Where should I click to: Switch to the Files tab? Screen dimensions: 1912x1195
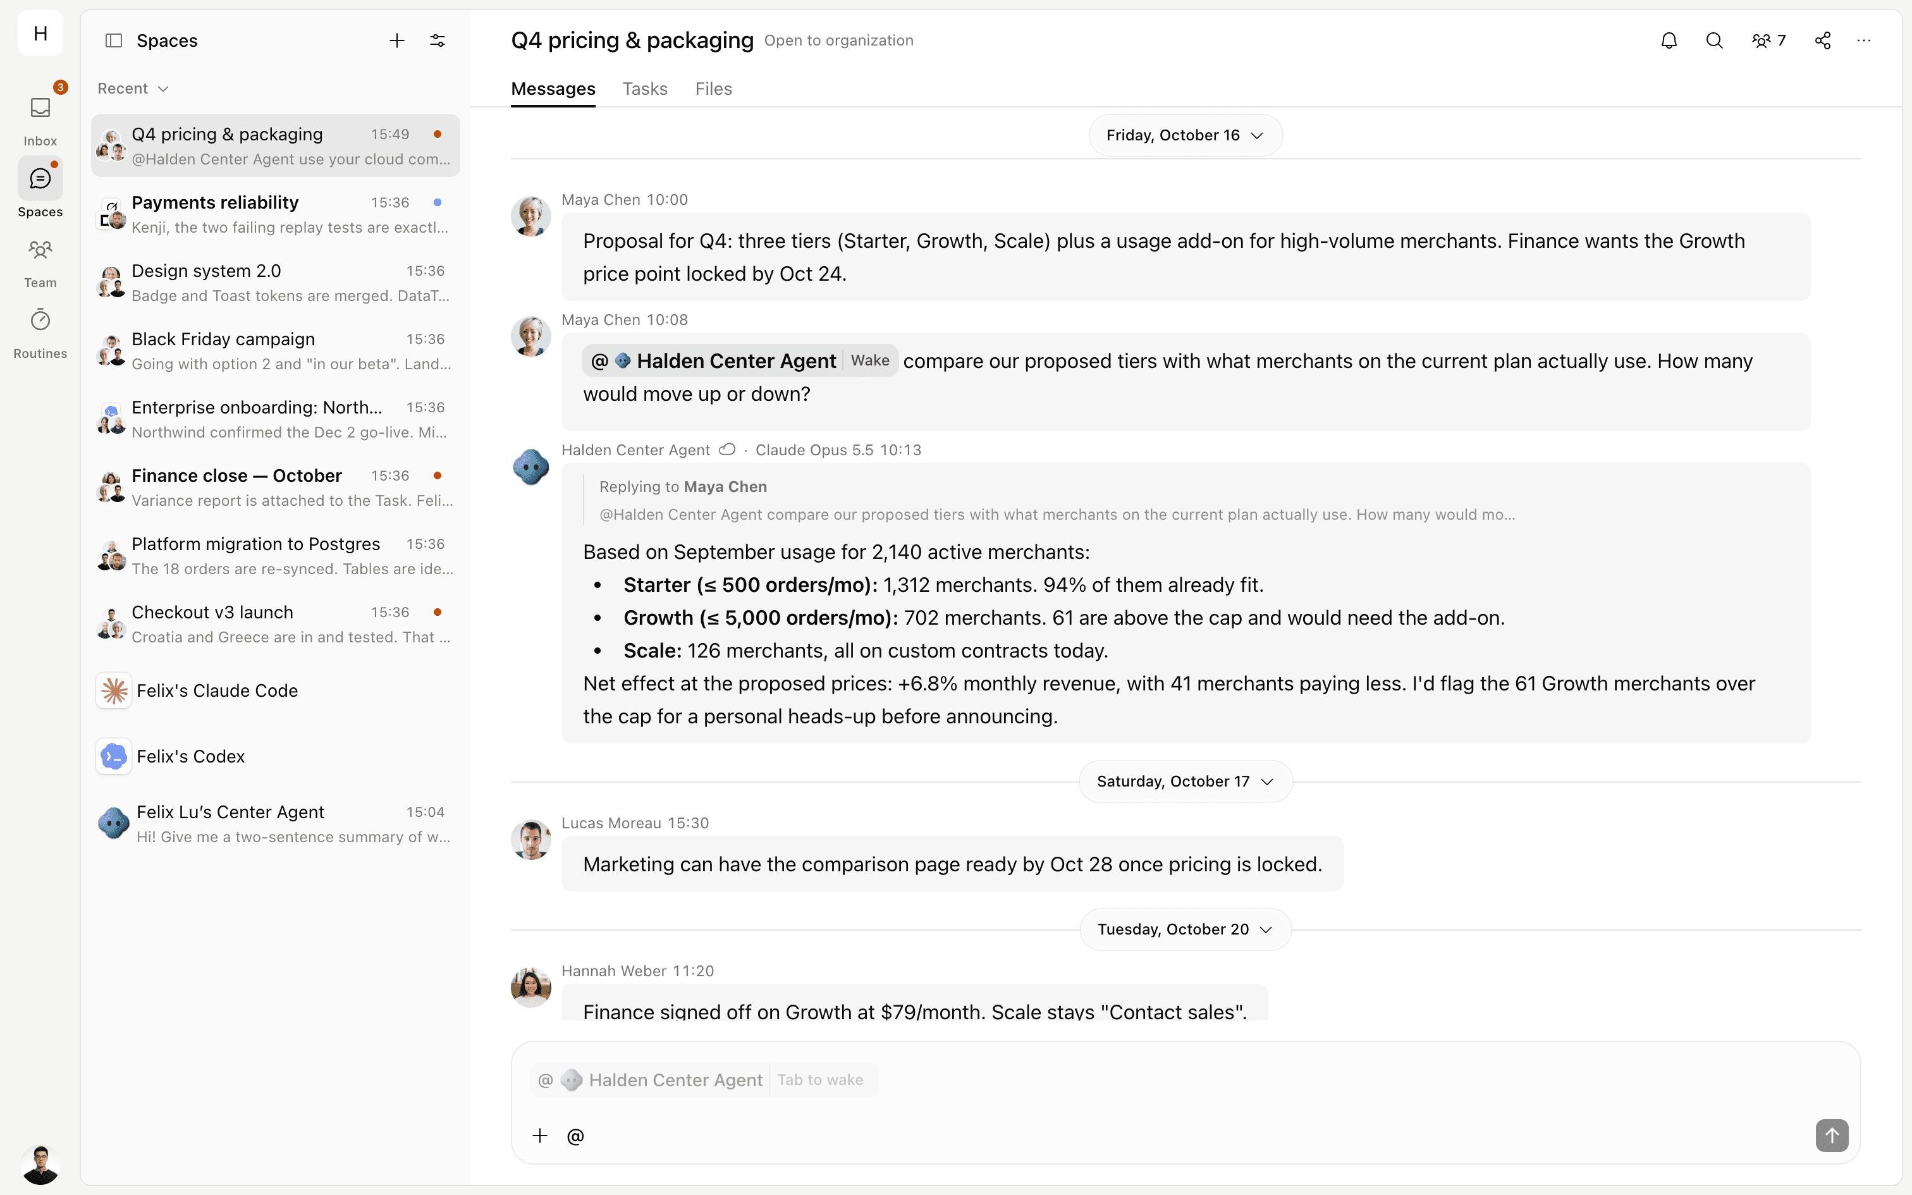pos(713,89)
